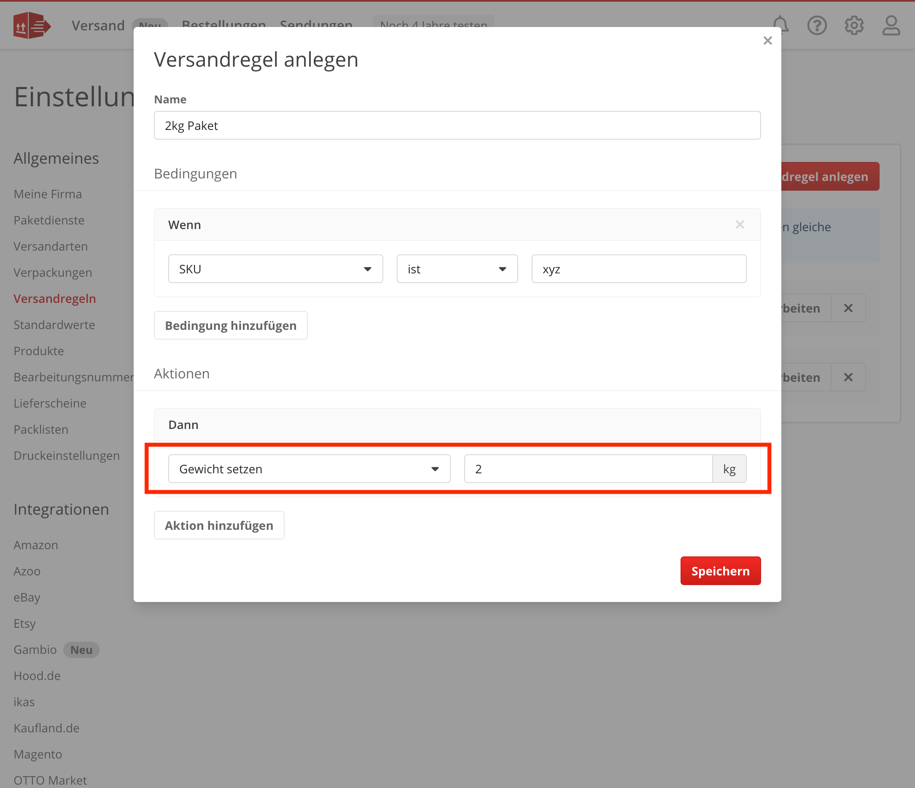Open Meine Firma settings
This screenshot has width=915, height=788.
click(x=48, y=194)
